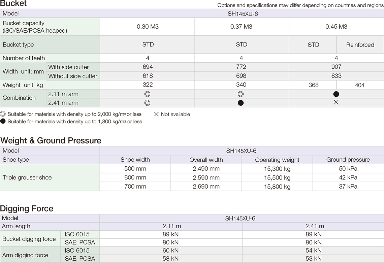Click the 50 kPa ground pressure value
384x263 pixels.
point(348,169)
